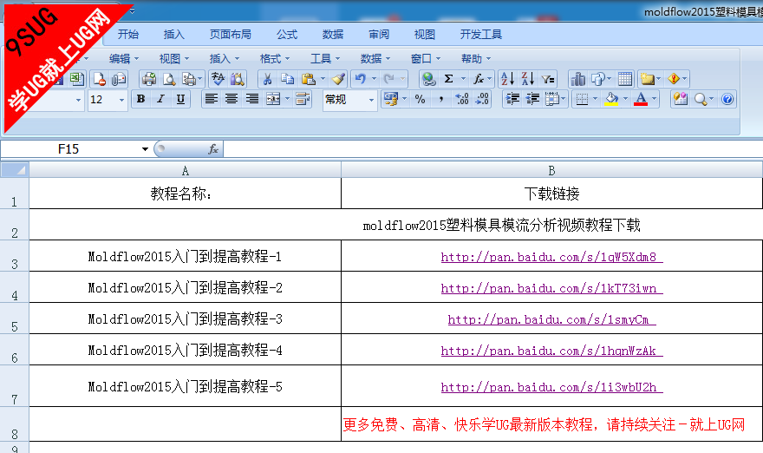Apply comma style formatting
The width and height of the screenshot is (763, 453).
(440, 100)
